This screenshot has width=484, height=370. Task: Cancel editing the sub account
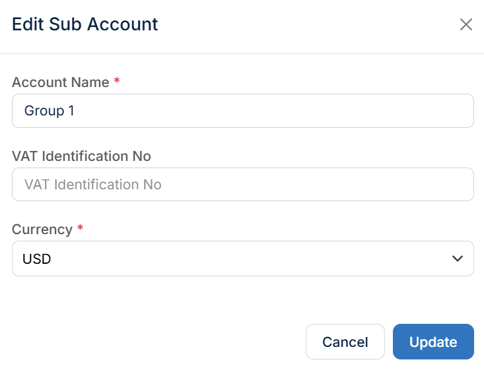[x=345, y=342]
